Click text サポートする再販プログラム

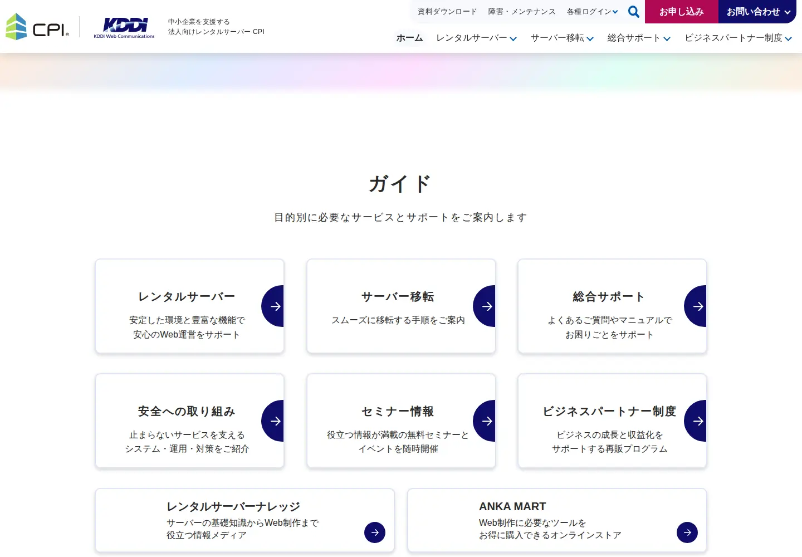[x=609, y=449]
